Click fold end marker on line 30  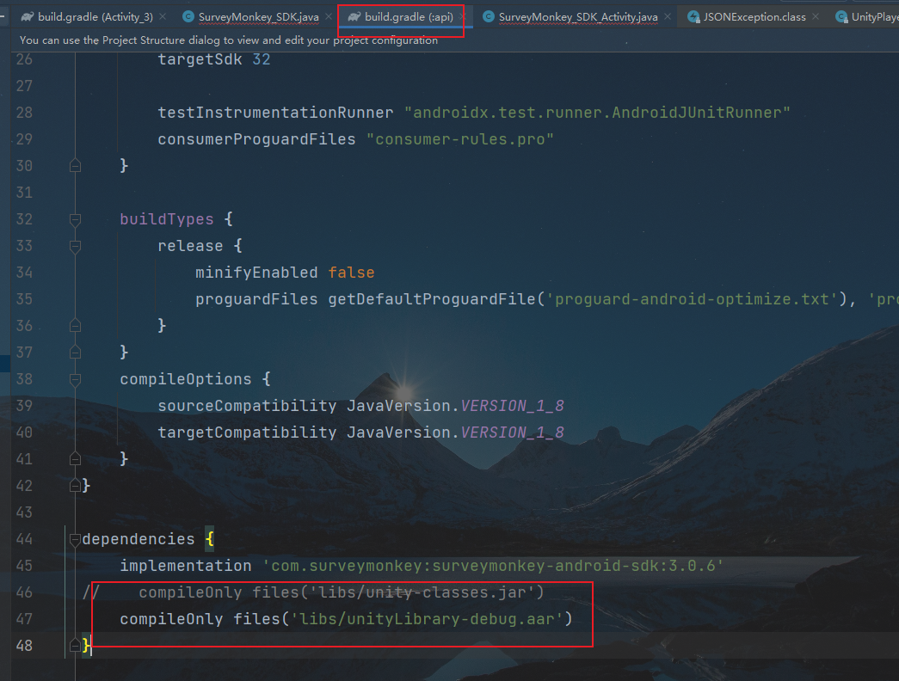(75, 166)
